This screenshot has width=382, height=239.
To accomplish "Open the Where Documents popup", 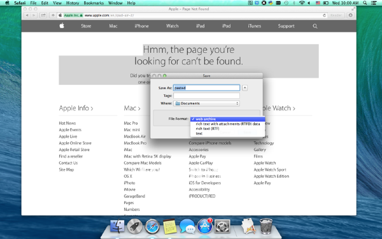I will pyautogui.click(x=206, y=103).
